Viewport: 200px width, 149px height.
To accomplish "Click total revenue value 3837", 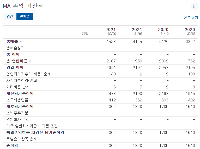I will click(190, 42).
